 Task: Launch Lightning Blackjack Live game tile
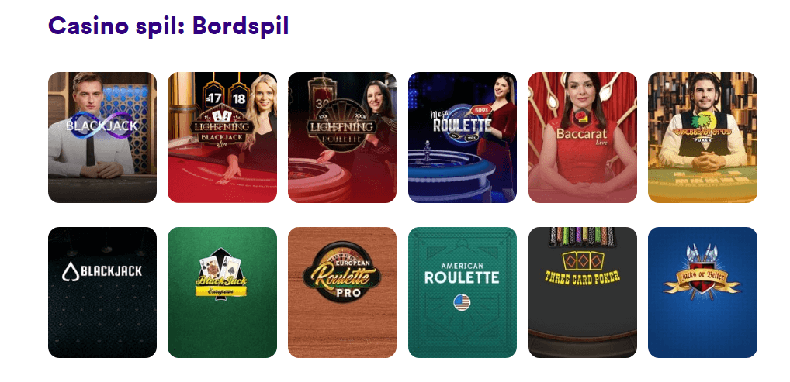pos(222,137)
